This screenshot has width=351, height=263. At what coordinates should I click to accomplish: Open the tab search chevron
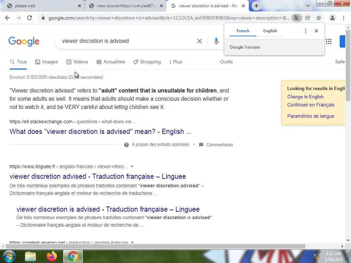pyautogui.click(x=308, y=6)
